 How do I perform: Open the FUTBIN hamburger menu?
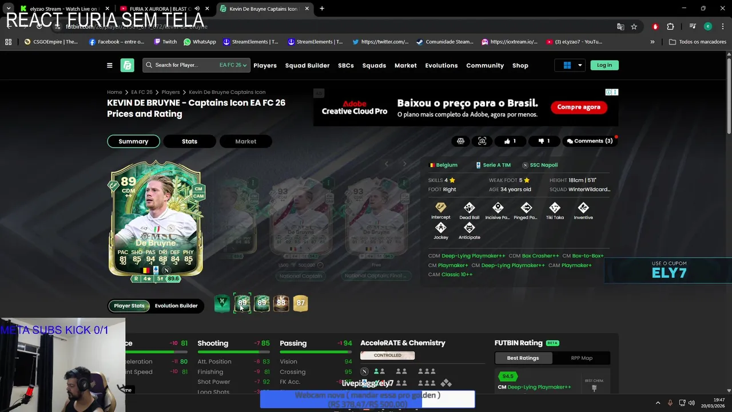pyautogui.click(x=109, y=65)
